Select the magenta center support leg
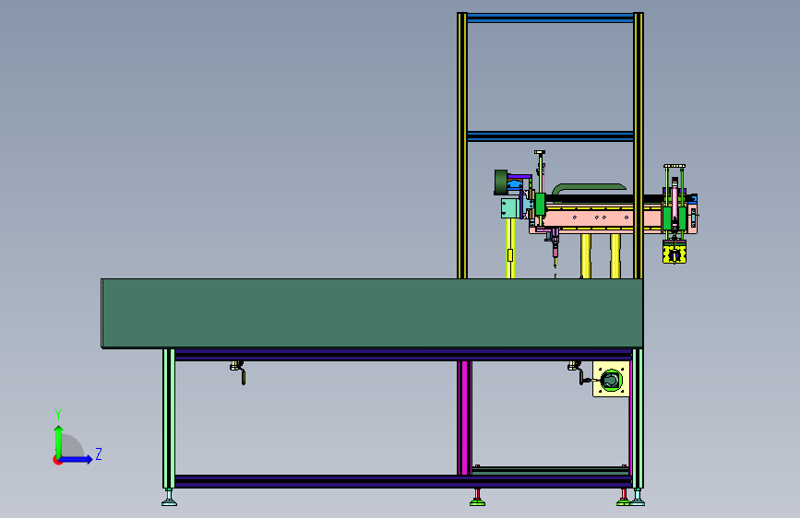The height and width of the screenshot is (518, 800). pos(465,418)
